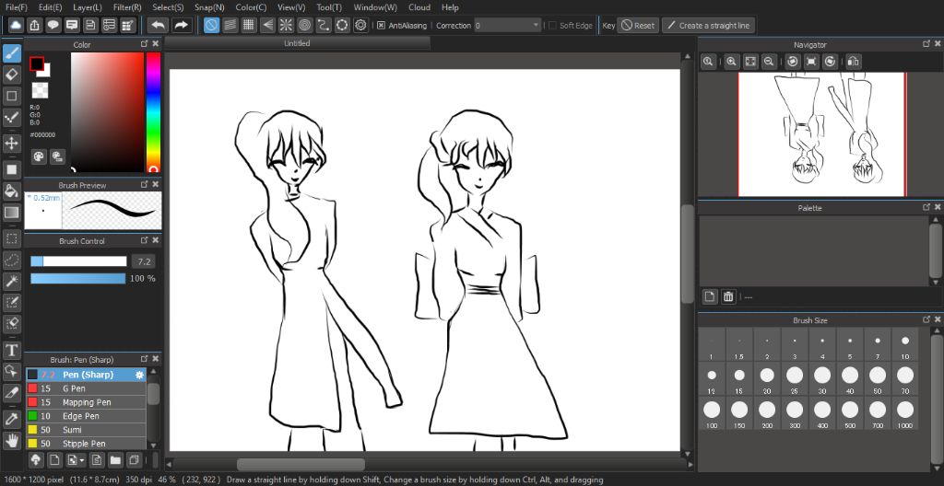This screenshot has width=944, height=486.
Task: Select the Lasso selection tool
Action: pyautogui.click(x=11, y=260)
